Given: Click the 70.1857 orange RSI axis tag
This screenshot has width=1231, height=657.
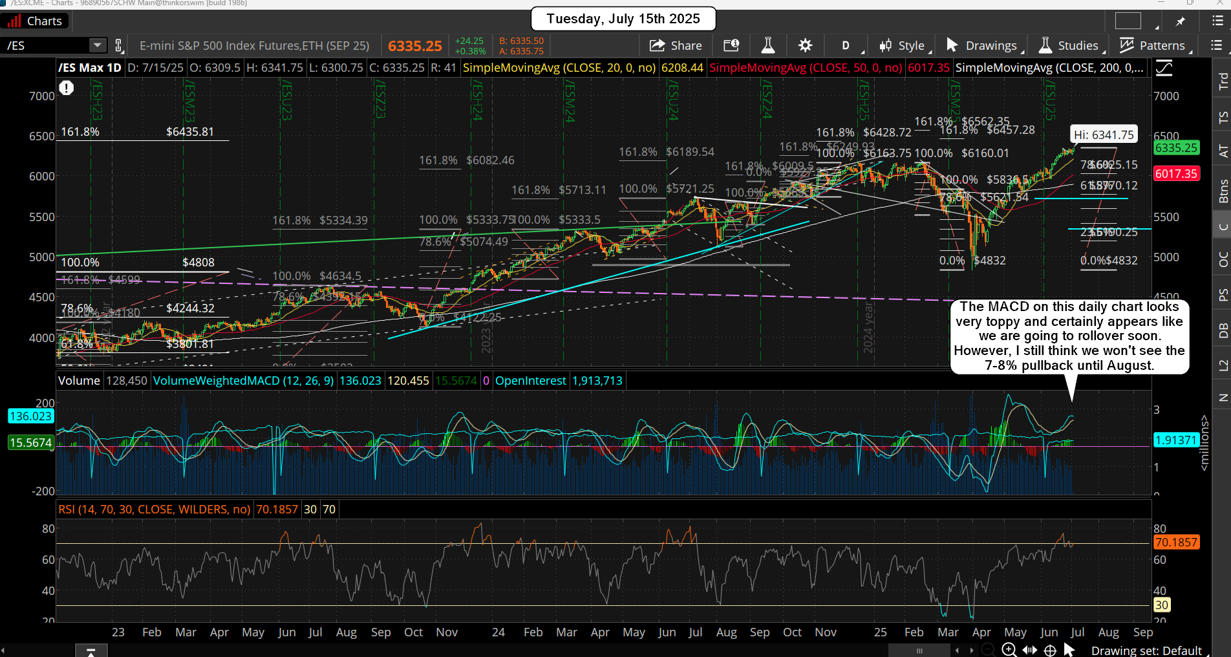Looking at the screenshot, I should [1176, 543].
